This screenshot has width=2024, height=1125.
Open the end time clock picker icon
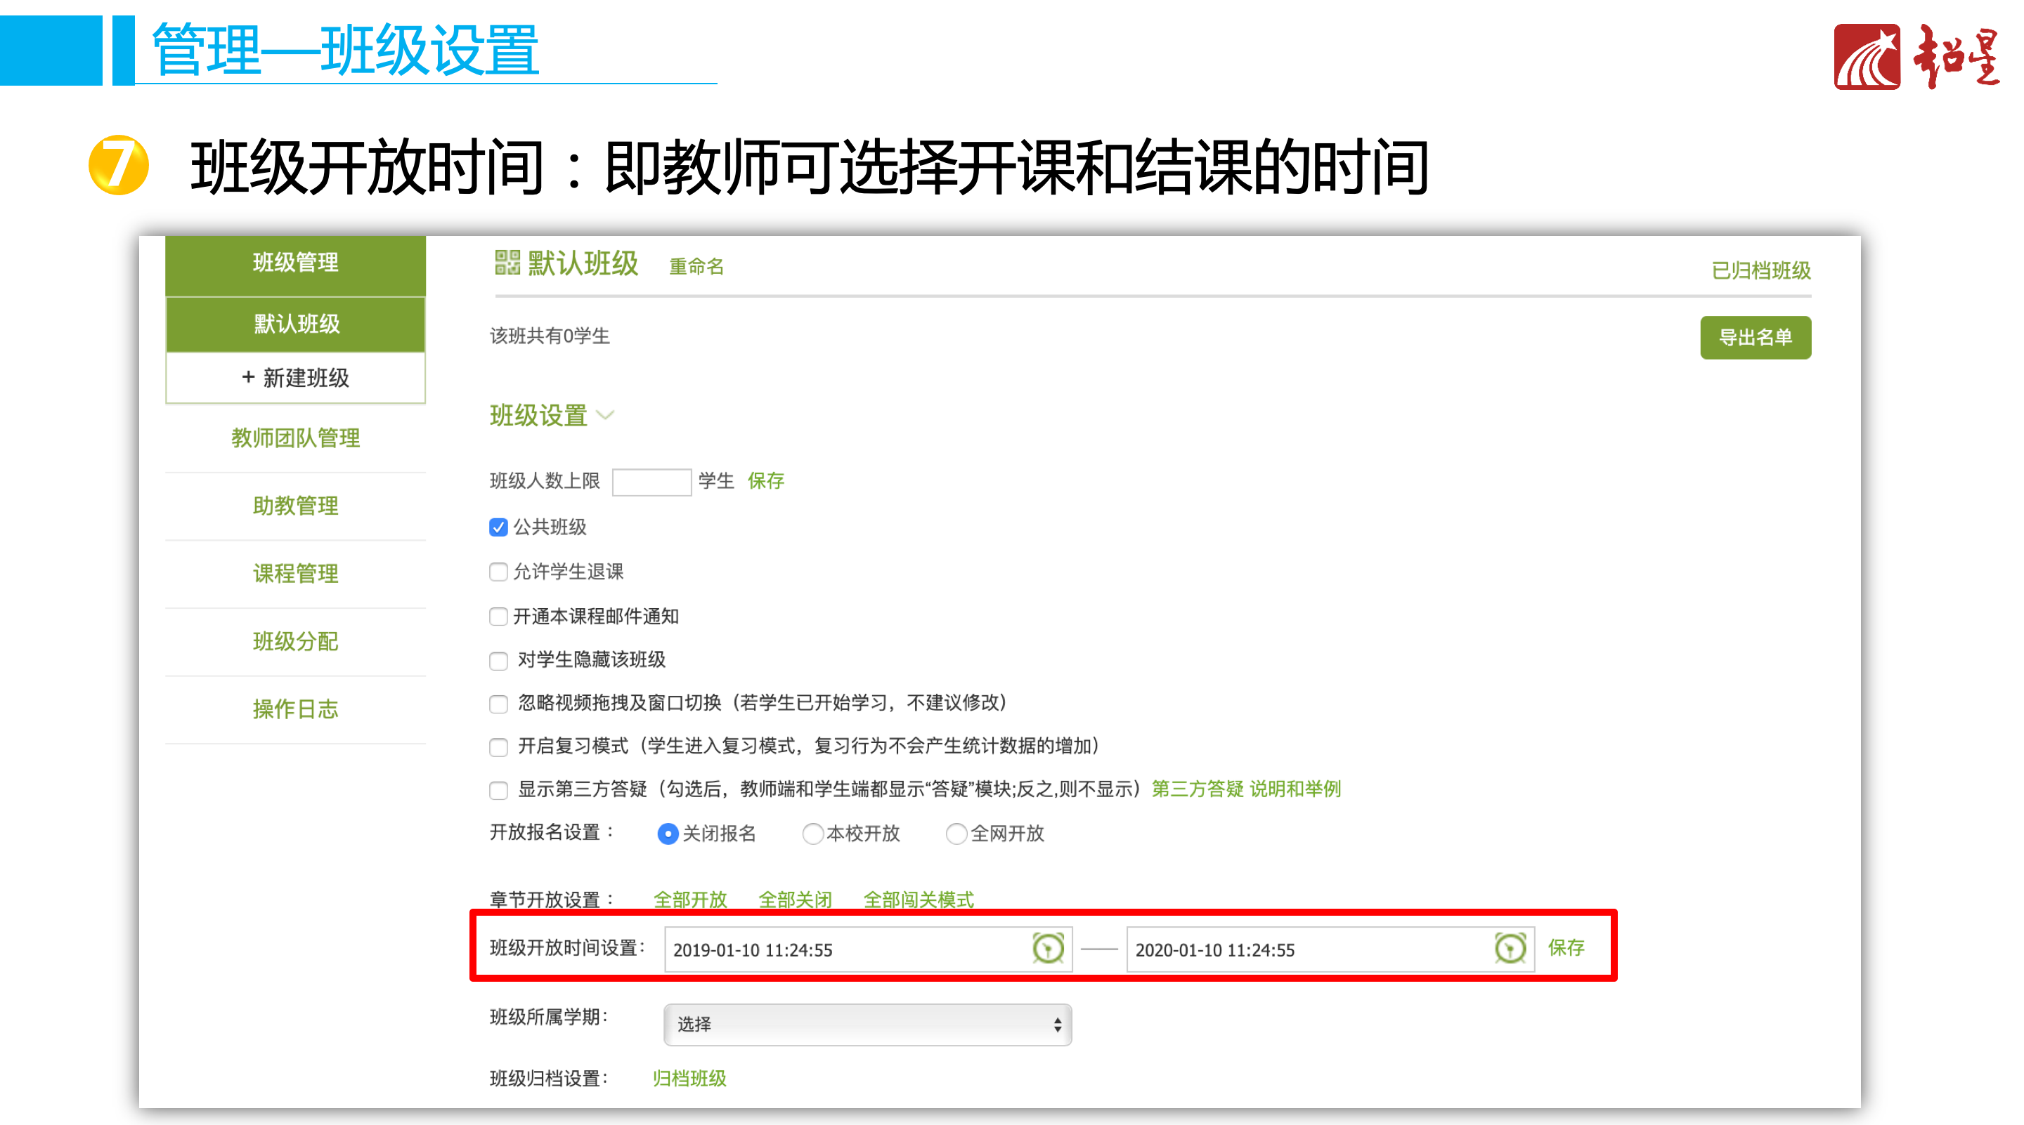1510,948
